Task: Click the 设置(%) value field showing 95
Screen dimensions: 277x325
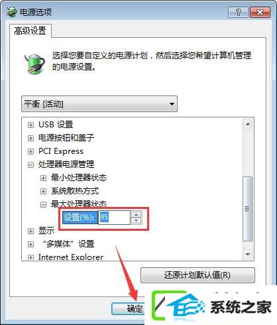Action: tap(114, 218)
